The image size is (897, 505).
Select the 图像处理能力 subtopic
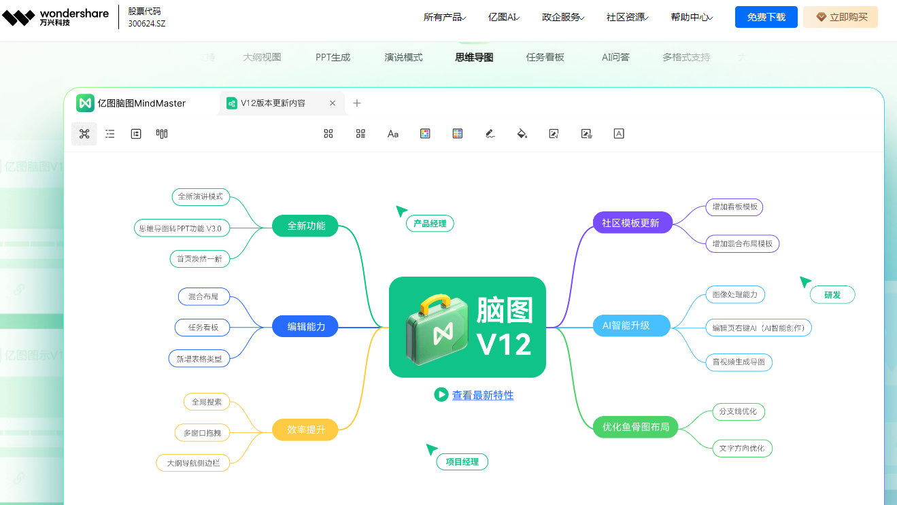[x=735, y=294]
